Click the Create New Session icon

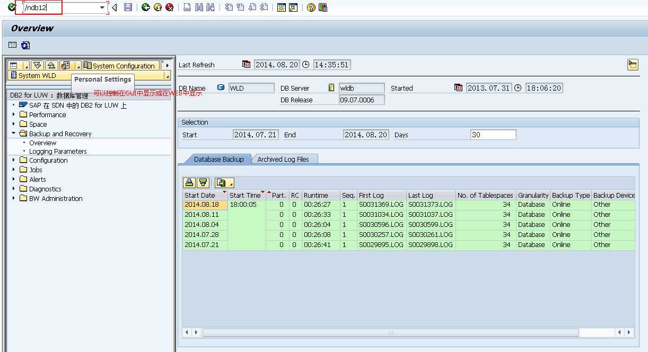(x=282, y=7)
